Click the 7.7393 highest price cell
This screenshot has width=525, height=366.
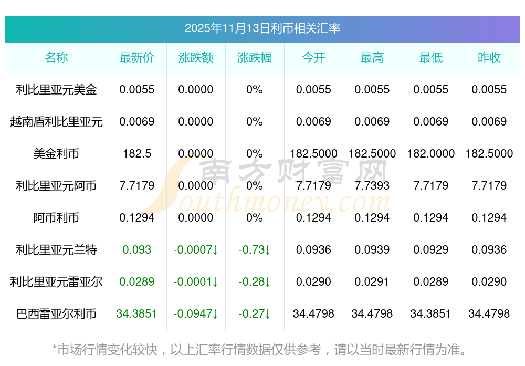click(372, 186)
